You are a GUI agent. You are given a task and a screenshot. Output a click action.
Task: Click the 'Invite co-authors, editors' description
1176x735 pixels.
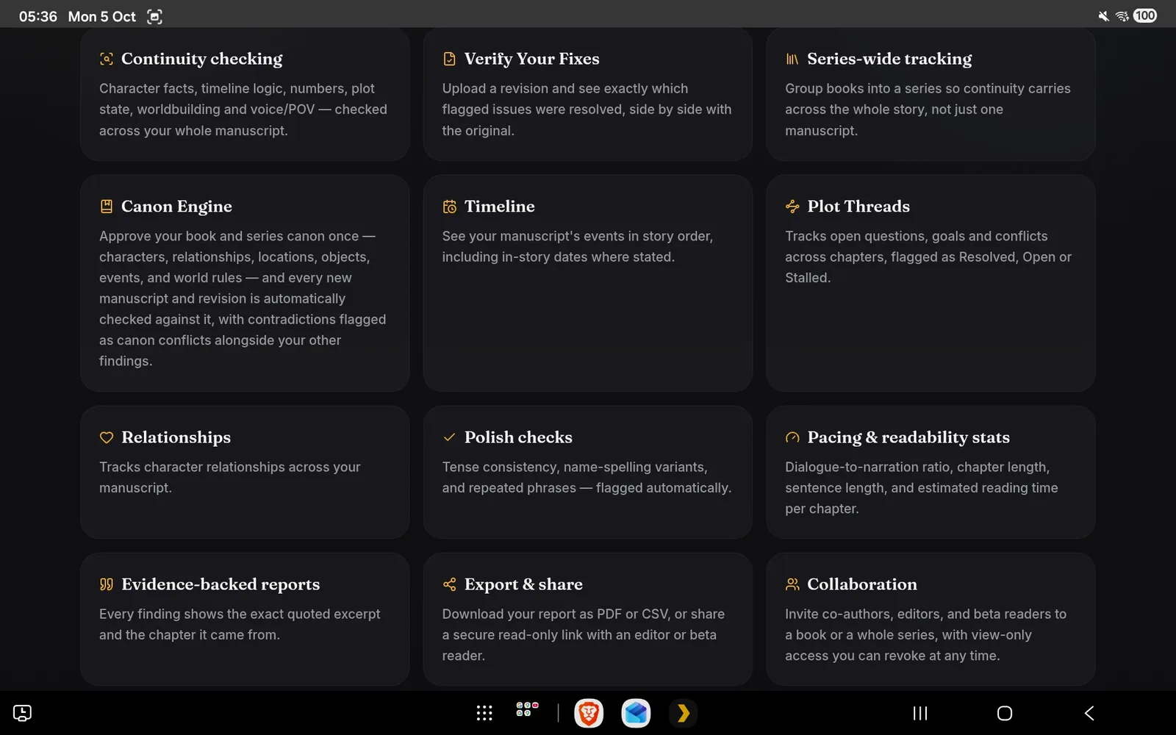click(x=925, y=634)
